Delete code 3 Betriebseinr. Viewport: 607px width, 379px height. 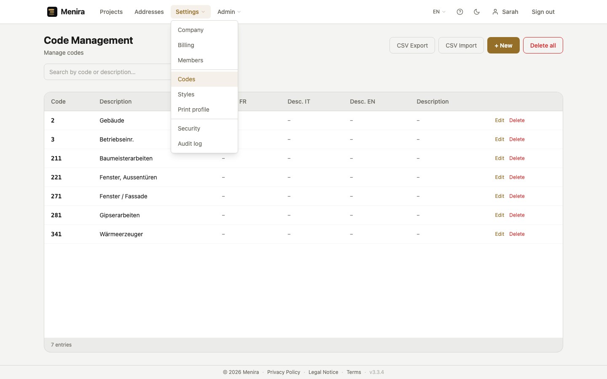click(517, 139)
